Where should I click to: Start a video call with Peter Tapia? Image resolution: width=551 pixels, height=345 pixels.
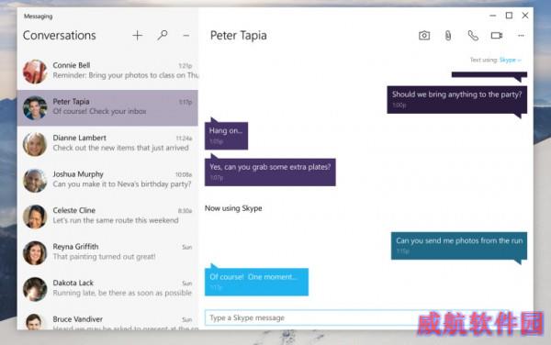coord(497,36)
